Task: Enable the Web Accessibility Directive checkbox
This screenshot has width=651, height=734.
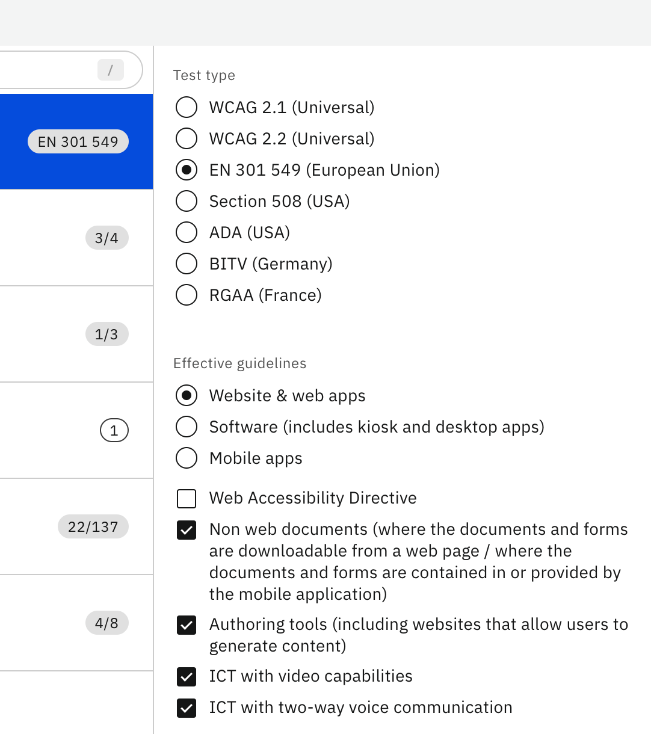Action: (187, 498)
